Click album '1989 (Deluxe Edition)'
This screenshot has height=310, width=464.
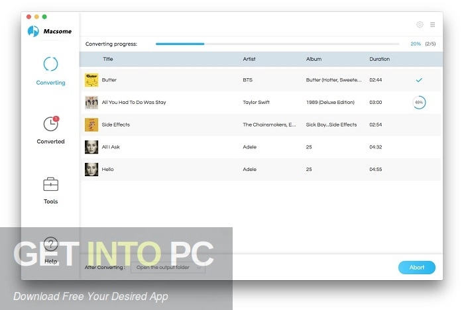[x=330, y=103]
